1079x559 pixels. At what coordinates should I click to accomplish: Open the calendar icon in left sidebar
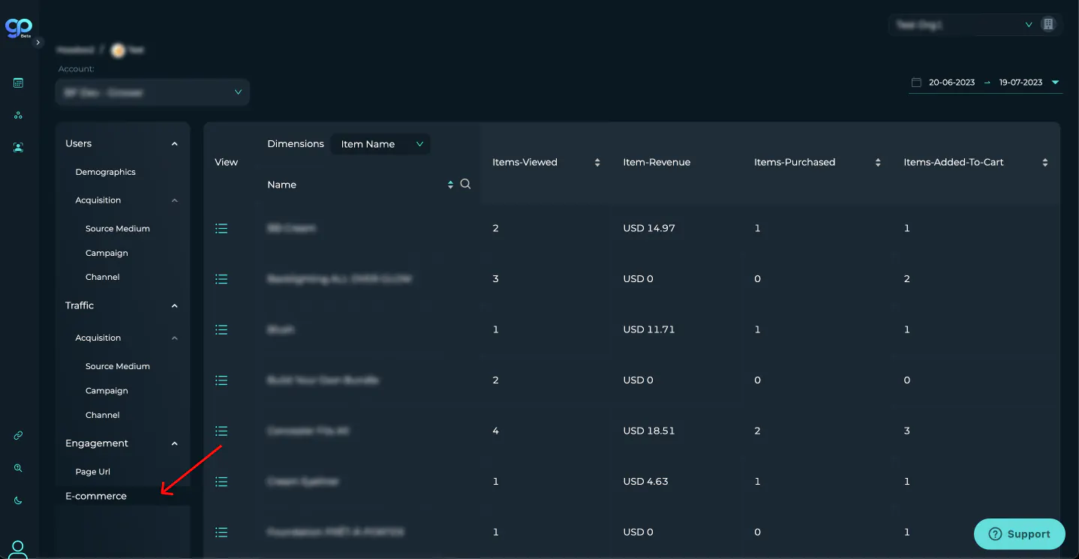click(19, 83)
